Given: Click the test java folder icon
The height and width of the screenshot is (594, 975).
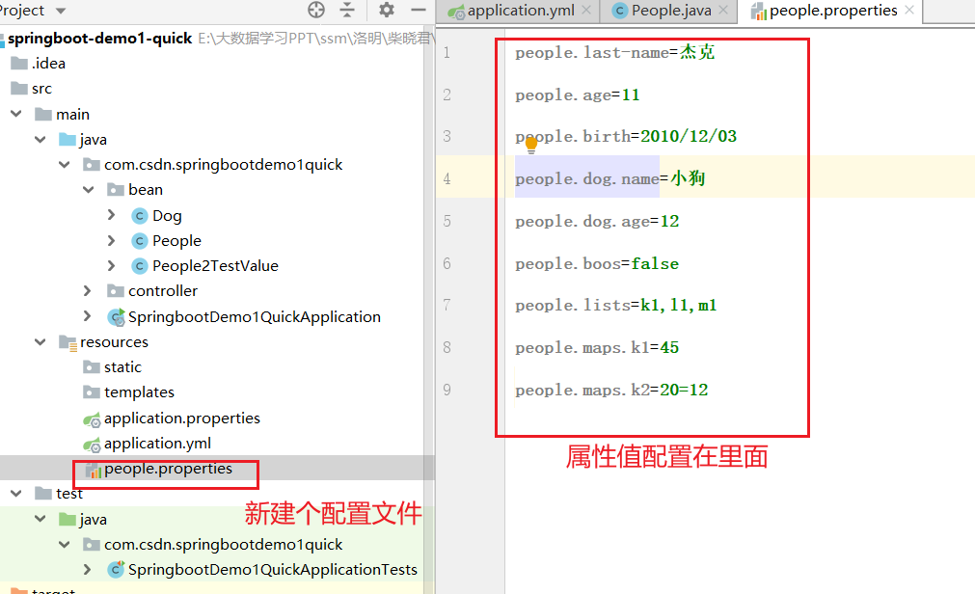Looking at the screenshot, I should pyautogui.click(x=68, y=519).
